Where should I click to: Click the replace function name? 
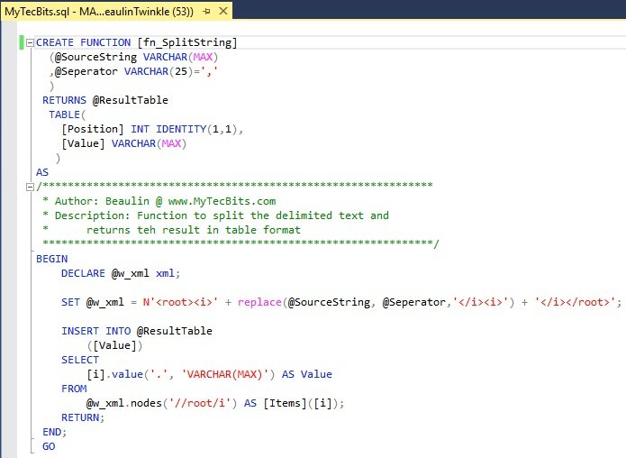(259, 302)
